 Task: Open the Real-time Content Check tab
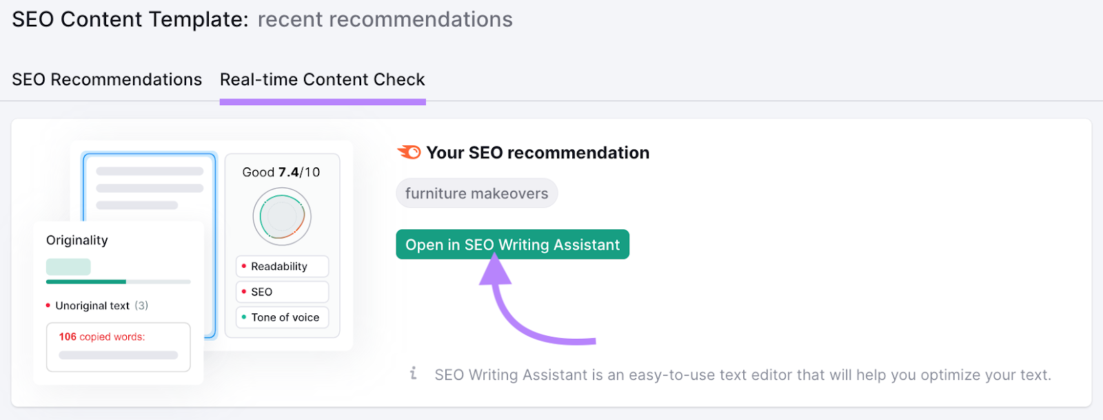tap(322, 79)
